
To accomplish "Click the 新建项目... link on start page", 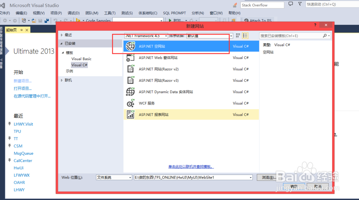I will (23, 81).
